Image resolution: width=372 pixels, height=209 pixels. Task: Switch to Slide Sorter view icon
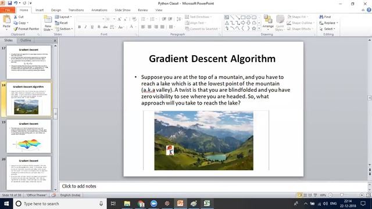pos(305,195)
